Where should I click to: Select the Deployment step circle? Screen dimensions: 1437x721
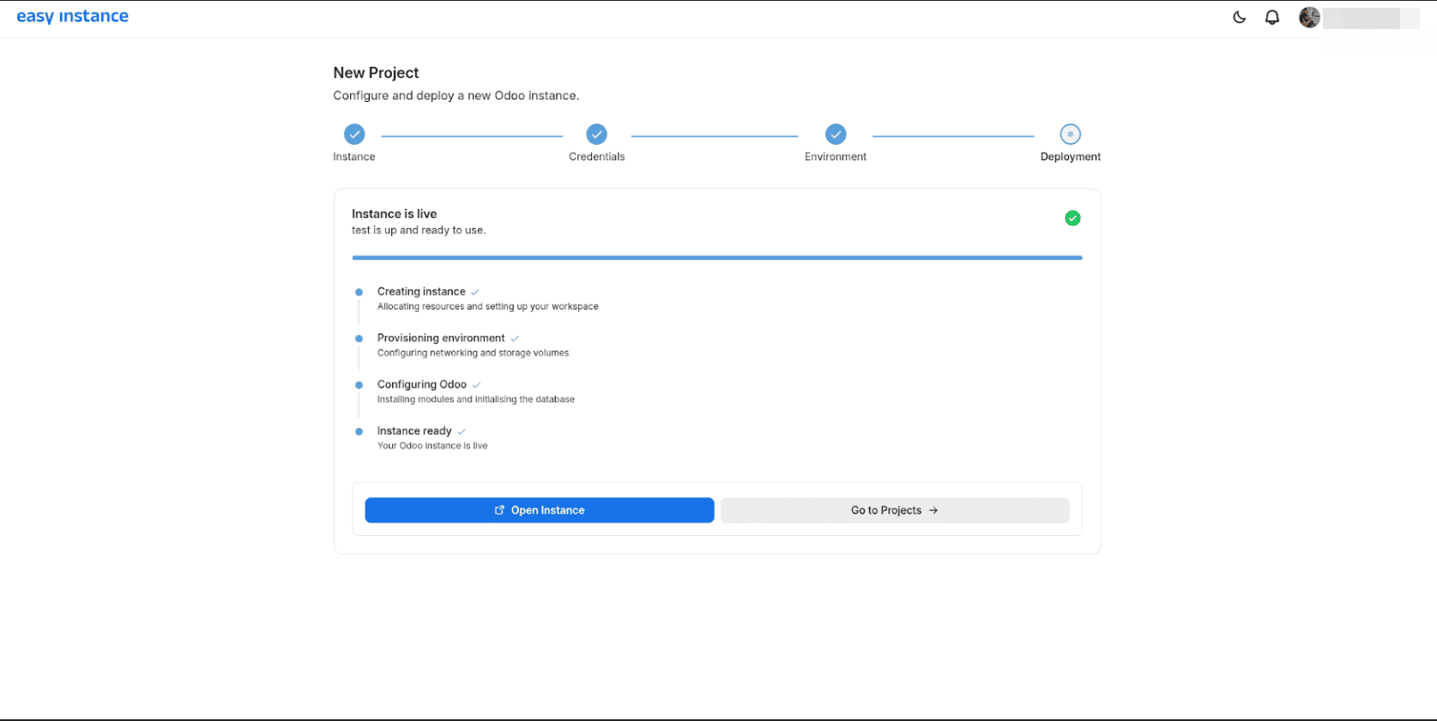1070,134
